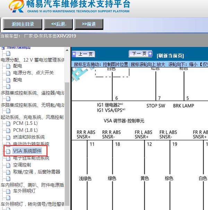
Task: Select 电源分布、点火开关 in the tree
Action: (x=33, y=73)
